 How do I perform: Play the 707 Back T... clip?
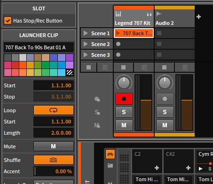click(118, 33)
